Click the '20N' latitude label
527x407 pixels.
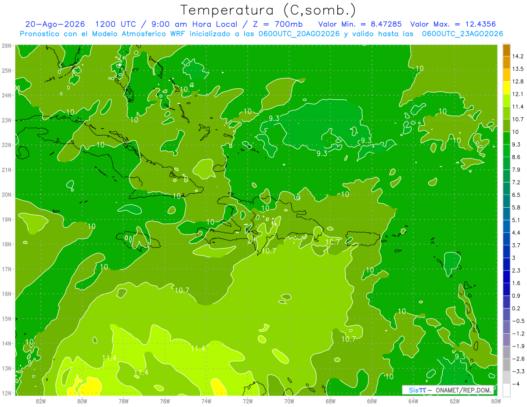click(7, 194)
